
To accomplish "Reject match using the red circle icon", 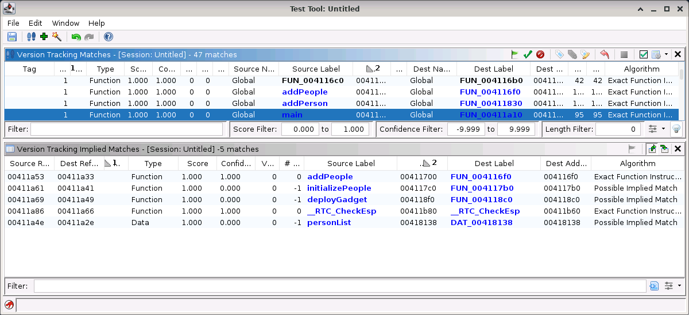I will coord(540,54).
